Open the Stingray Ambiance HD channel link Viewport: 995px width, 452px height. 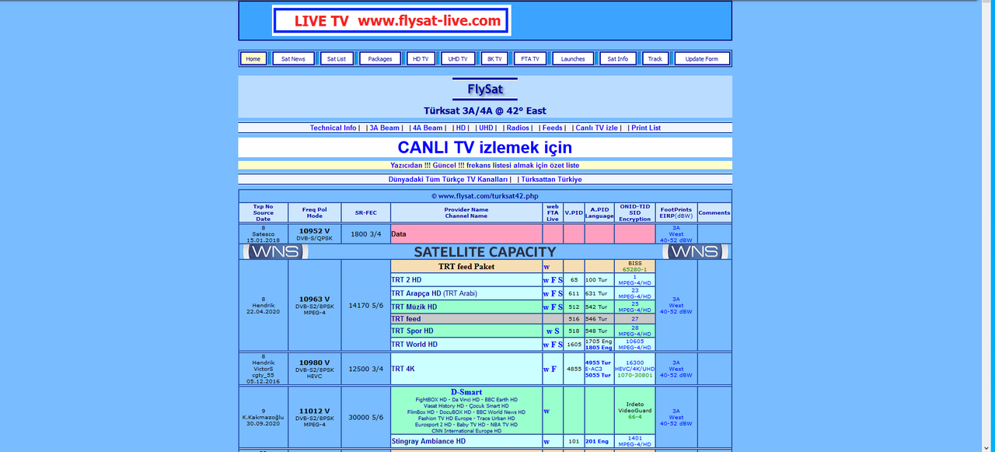(x=428, y=441)
